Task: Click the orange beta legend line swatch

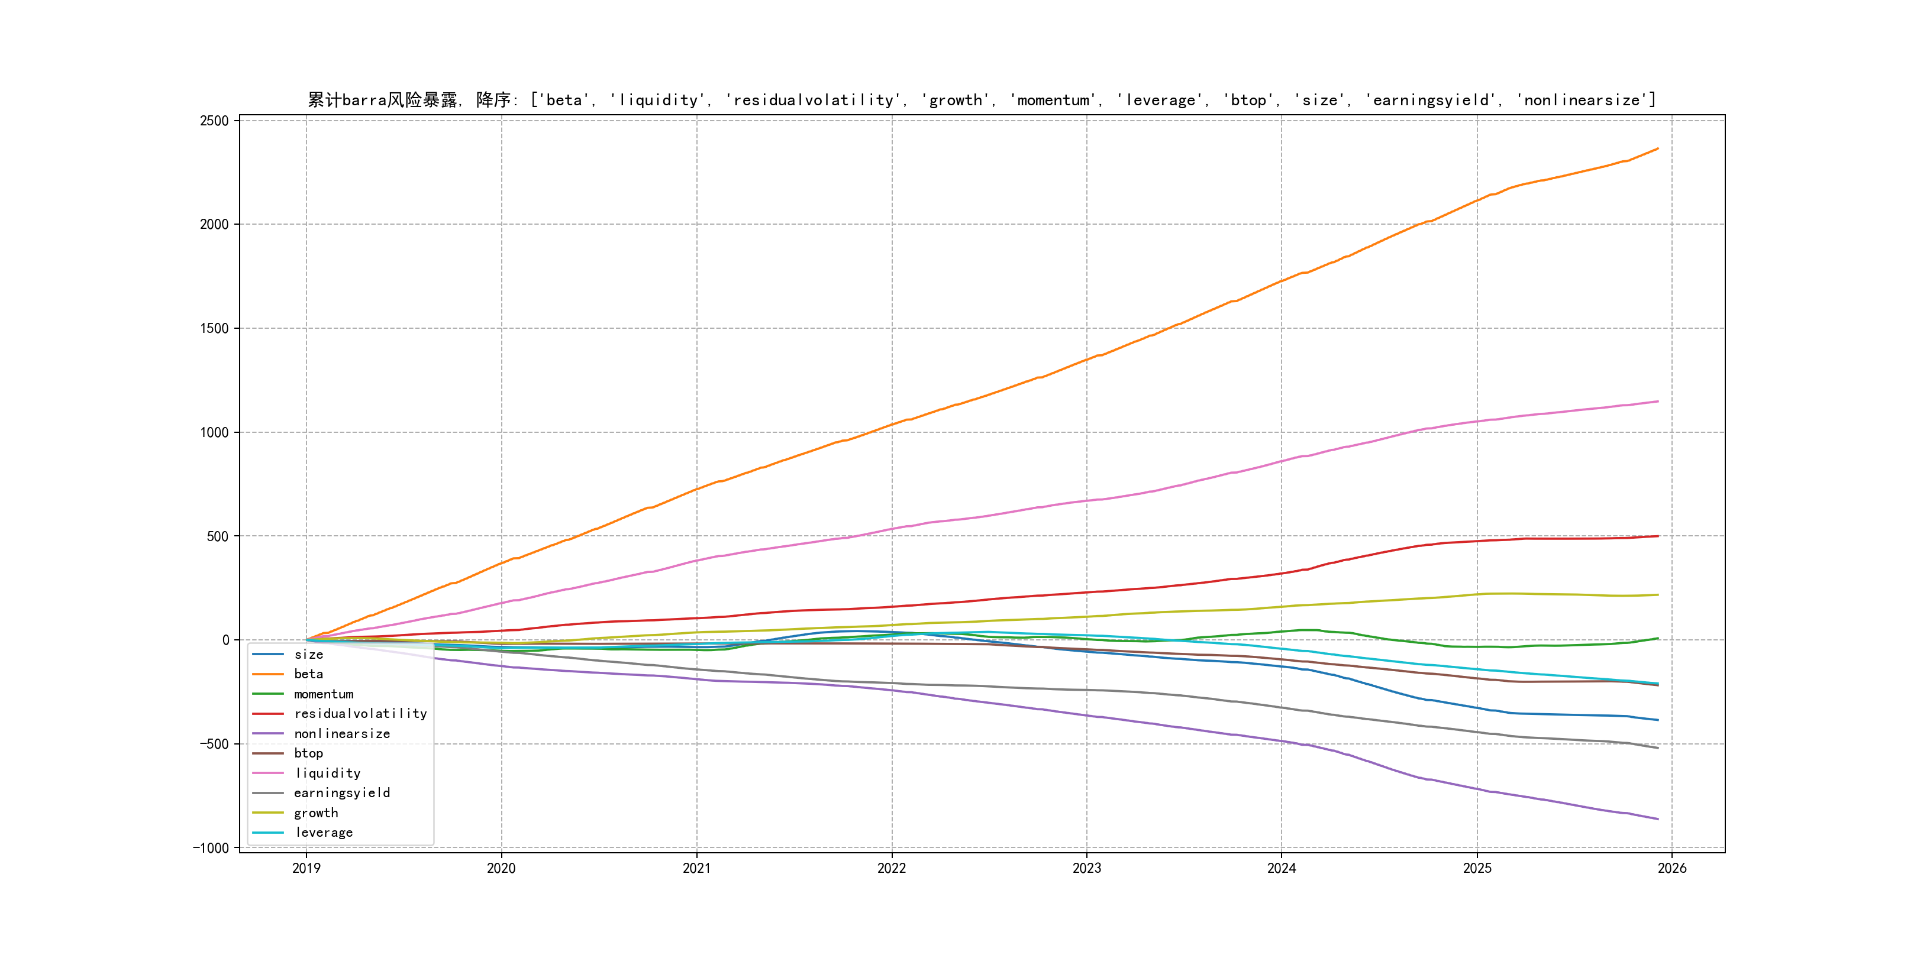Action: [268, 674]
